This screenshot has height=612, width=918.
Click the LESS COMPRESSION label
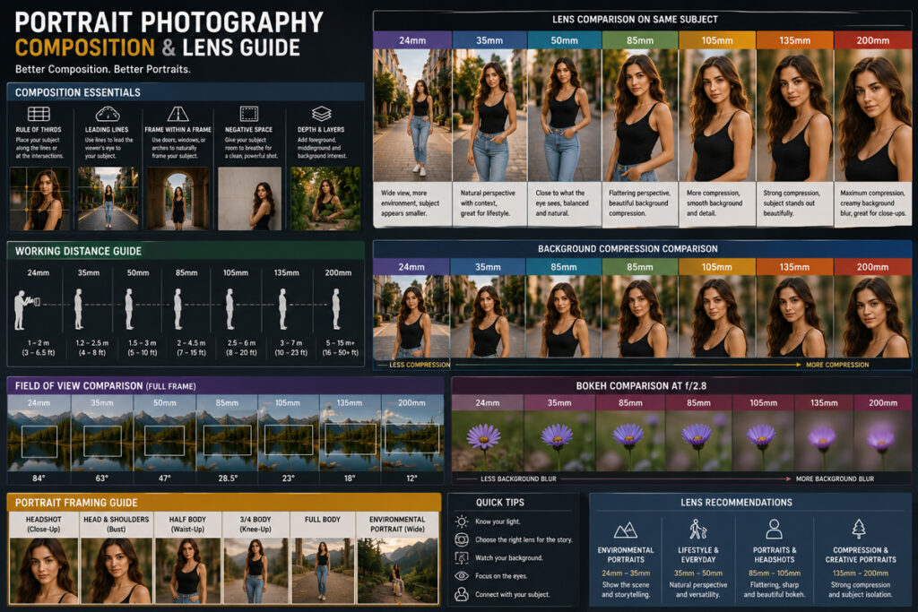click(420, 365)
